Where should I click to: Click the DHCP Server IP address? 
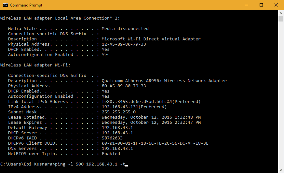(x=117, y=133)
